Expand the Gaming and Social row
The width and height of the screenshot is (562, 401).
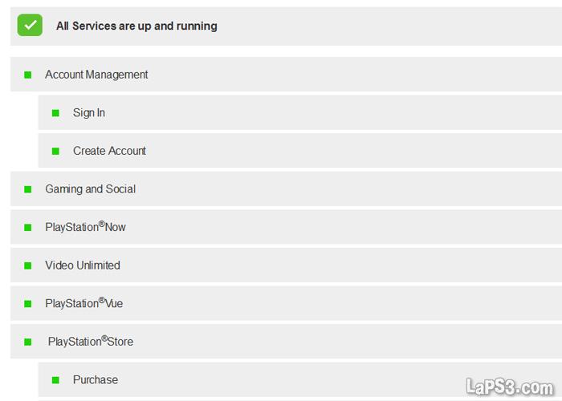click(90, 189)
